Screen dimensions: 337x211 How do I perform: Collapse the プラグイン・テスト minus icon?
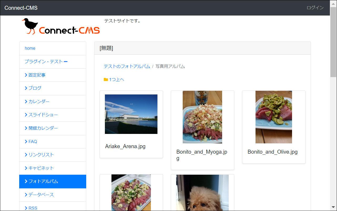tap(66, 62)
